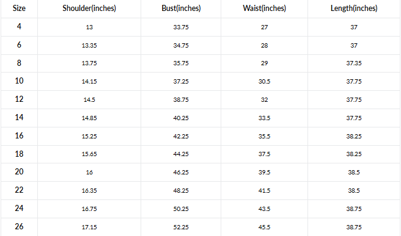Click the size 10 row label
This screenshot has width=401, height=236.
[19, 81]
